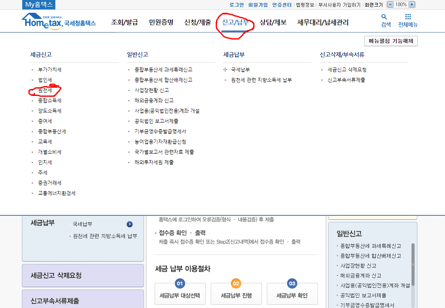Click 해외금융계좌 신고 in right sidebar list
The image size is (445, 308).
pyautogui.click(x=361, y=276)
